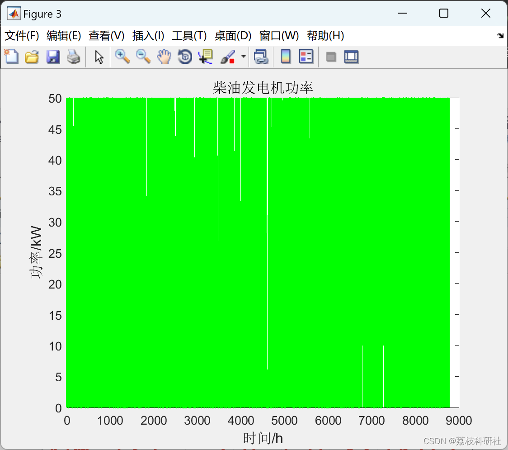Activate the Zoom Out tool
The image size is (508, 450).
pos(143,57)
